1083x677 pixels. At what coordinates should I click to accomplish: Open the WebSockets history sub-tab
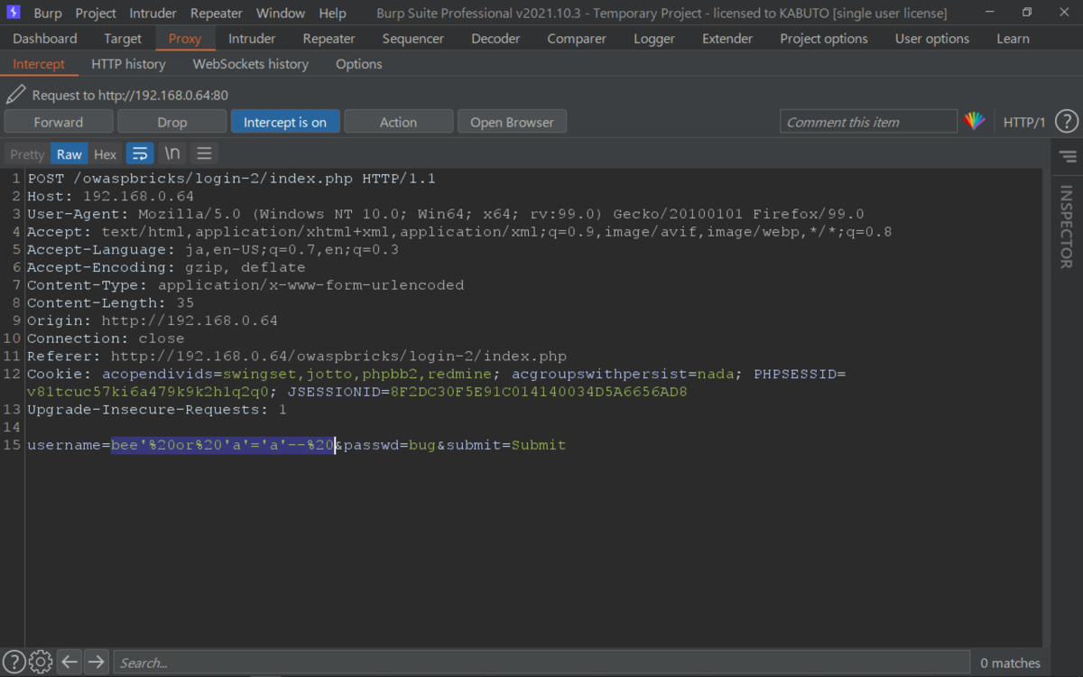[x=251, y=64]
